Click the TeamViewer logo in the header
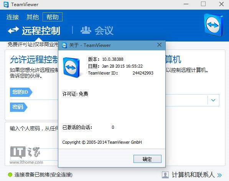The width and height of the screenshot is (229, 181). click(x=214, y=25)
